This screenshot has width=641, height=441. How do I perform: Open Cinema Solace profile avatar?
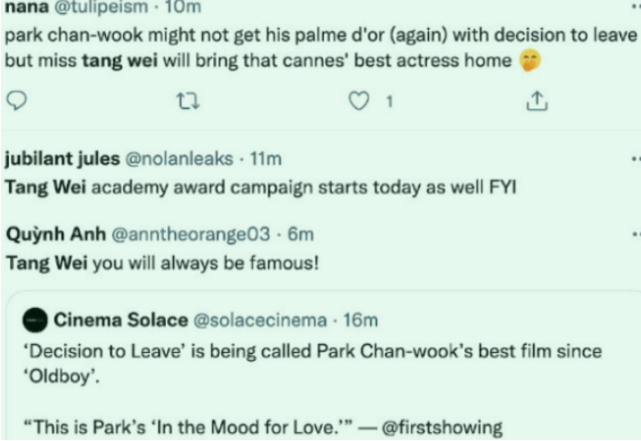[x=35, y=321]
